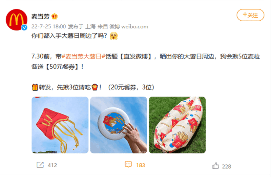Screen dimensions: 271x177
Task: Click the shocked face emoji
Action: pos(114,36)
